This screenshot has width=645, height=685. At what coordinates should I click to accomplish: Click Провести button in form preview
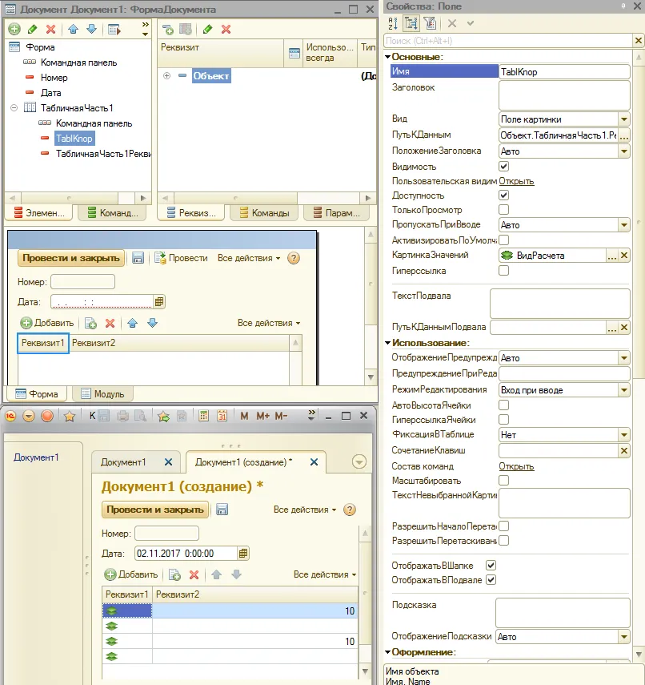pyautogui.click(x=182, y=258)
